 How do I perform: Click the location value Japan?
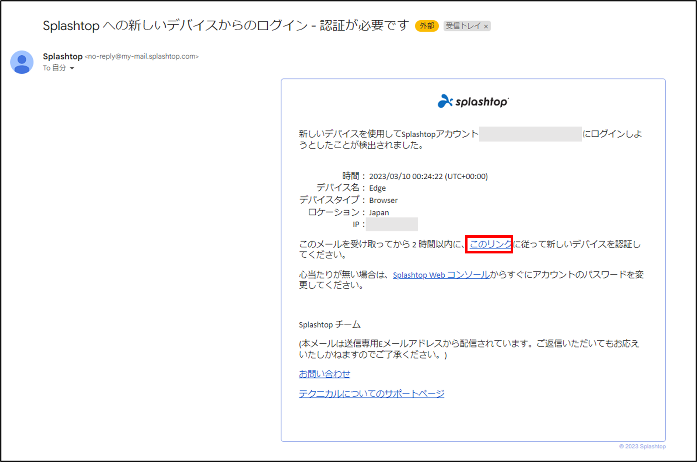point(379,212)
